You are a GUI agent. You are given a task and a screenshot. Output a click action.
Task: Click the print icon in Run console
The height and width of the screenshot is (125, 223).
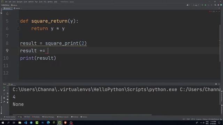[x=8, y=100]
